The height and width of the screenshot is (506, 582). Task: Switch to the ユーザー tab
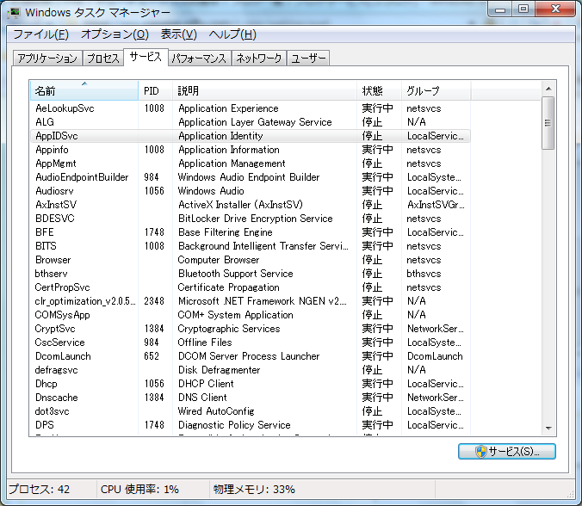coord(308,59)
